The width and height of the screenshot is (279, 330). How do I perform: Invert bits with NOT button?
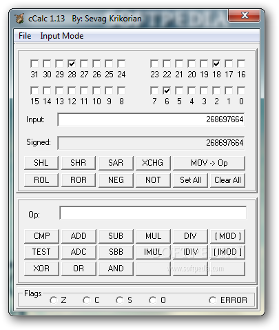pos(153,180)
